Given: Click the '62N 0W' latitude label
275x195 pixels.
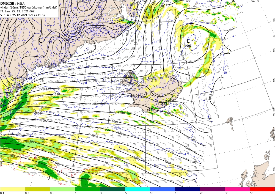Looking at the screenshot, I should [273, 112].
